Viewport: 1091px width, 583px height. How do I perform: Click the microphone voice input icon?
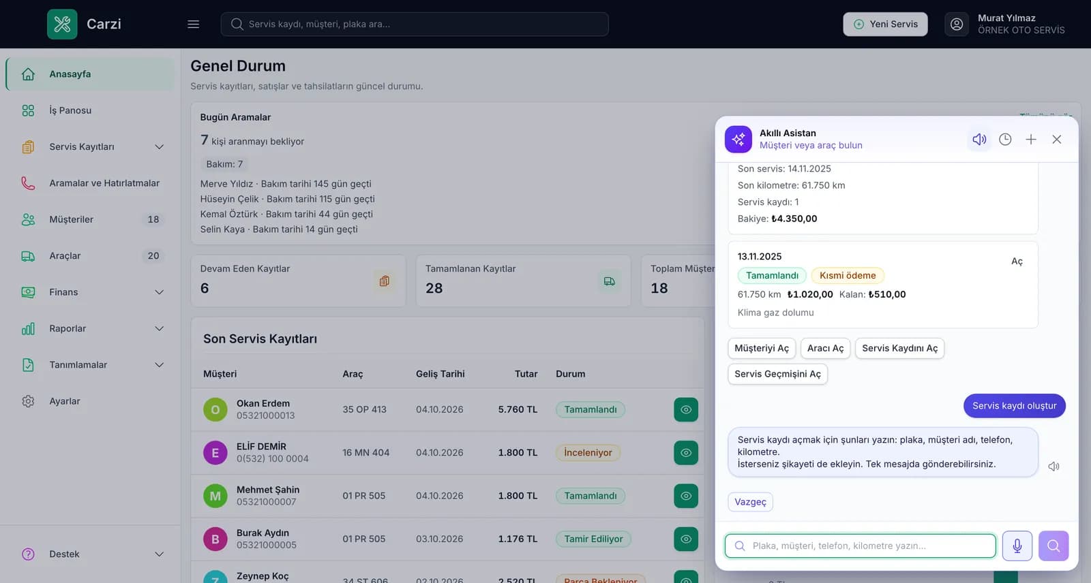1017,546
